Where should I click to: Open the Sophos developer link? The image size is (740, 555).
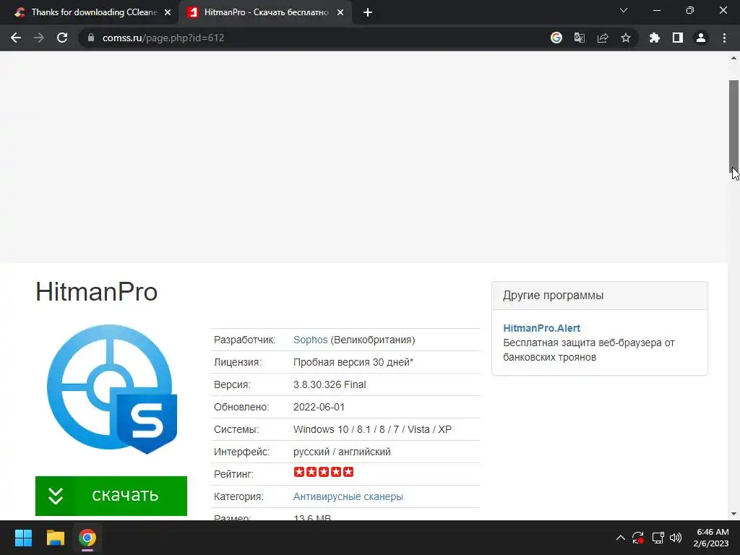310,340
